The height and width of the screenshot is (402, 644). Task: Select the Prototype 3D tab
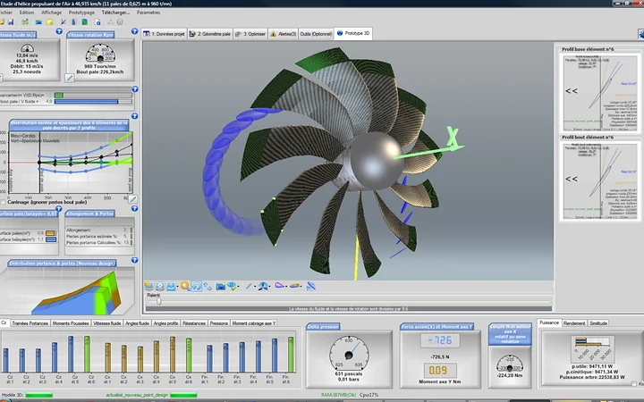coord(353,33)
